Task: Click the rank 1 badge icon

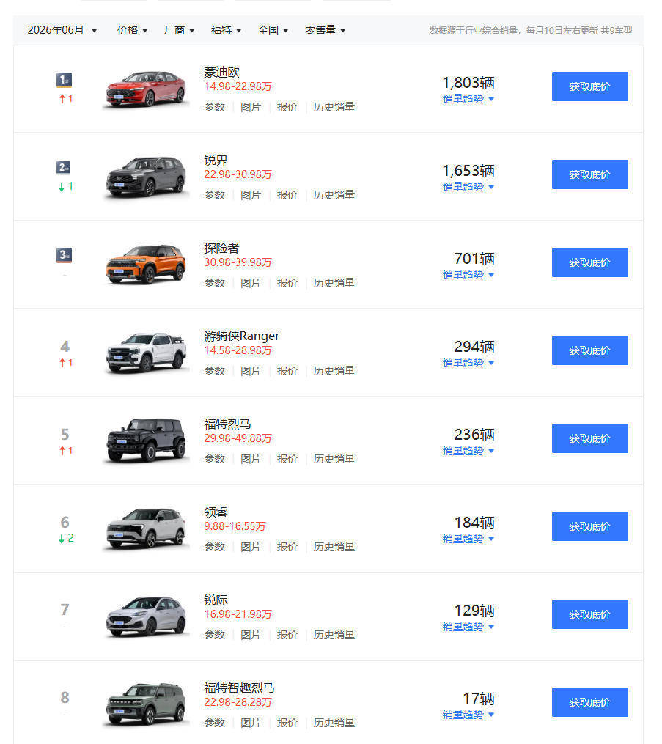Action: tap(64, 80)
